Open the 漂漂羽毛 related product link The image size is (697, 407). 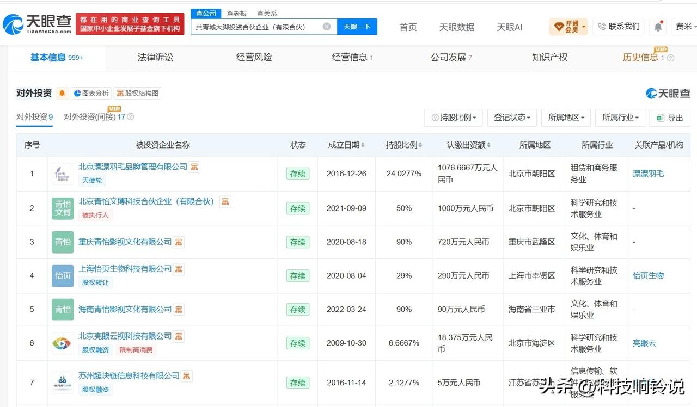[x=648, y=174]
